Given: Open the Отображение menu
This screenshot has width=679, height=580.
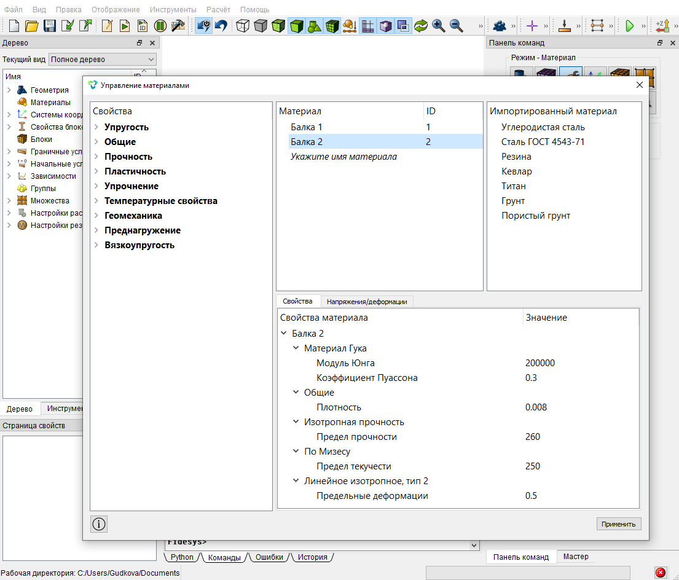Looking at the screenshot, I should coord(116,9).
